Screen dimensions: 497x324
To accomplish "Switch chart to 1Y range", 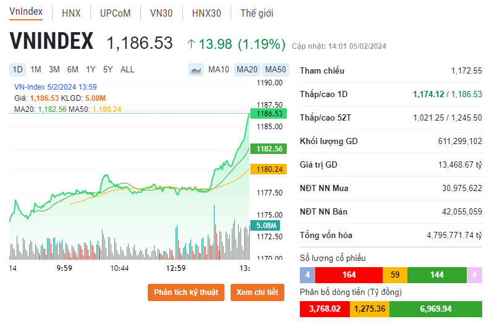I will 91,69.
